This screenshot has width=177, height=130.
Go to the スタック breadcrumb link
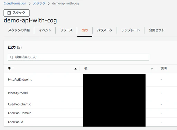[x=39, y=3]
